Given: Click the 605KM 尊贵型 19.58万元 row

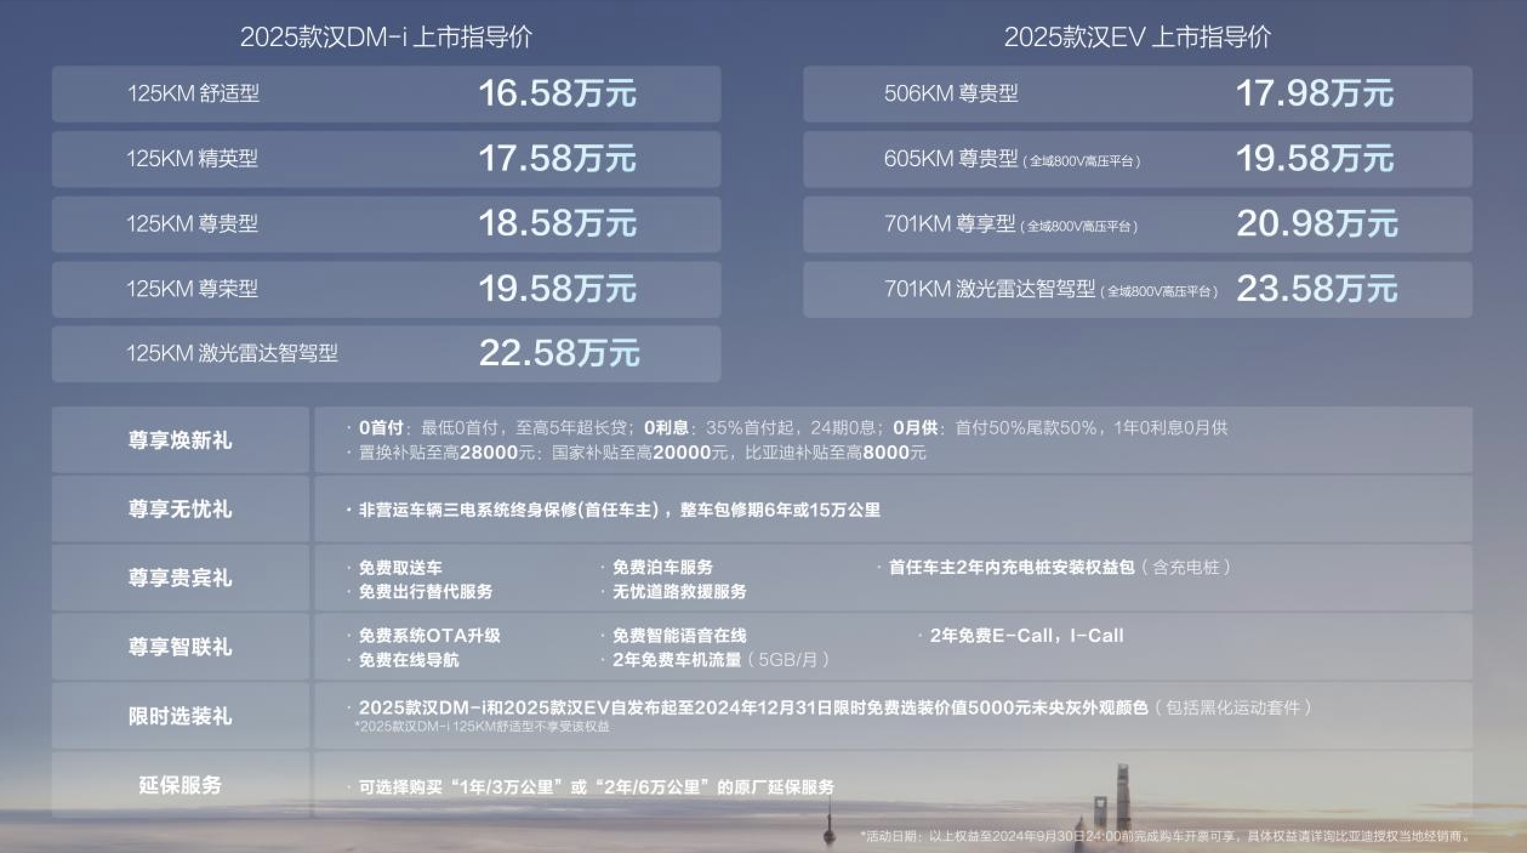Looking at the screenshot, I should click(x=1137, y=159).
